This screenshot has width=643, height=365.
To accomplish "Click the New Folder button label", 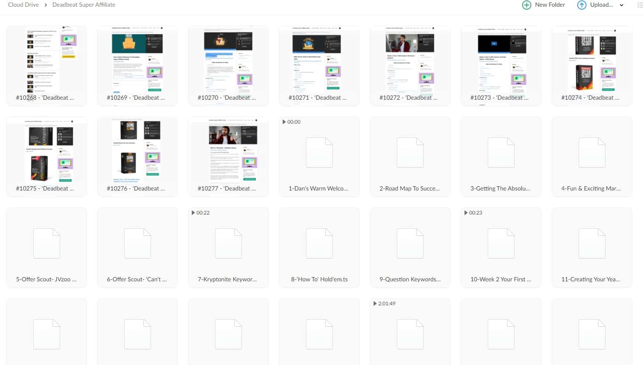I will tap(550, 5).
